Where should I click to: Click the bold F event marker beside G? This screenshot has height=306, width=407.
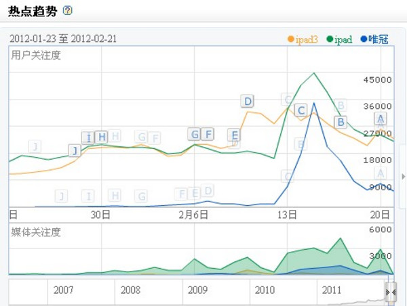click(x=208, y=134)
